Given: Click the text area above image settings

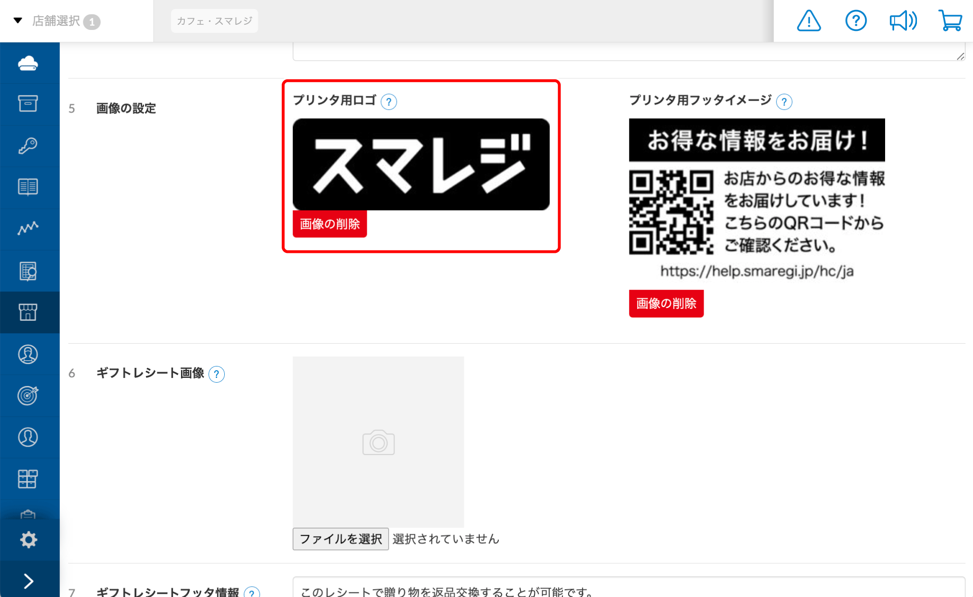Looking at the screenshot, I should pyautogui.click(x=629, y=51).
